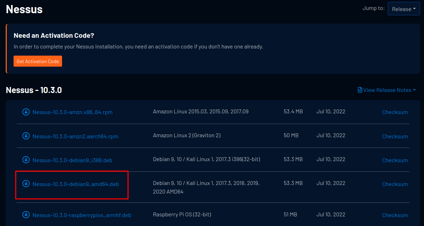The height and width of the screenshot is (226, 424).
Task: Click 'Amazon Linux 2 (Graviton 2)' description
Action: pos(187,135)
